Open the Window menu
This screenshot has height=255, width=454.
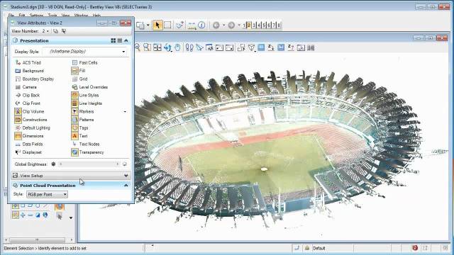81,16
